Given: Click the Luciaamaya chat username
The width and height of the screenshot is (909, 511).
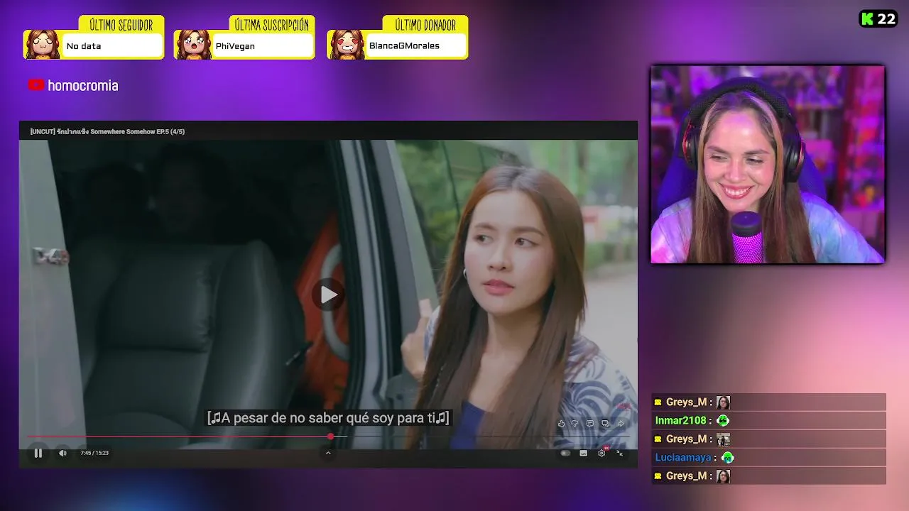Looking at the screenshot, I should [683, 458].
